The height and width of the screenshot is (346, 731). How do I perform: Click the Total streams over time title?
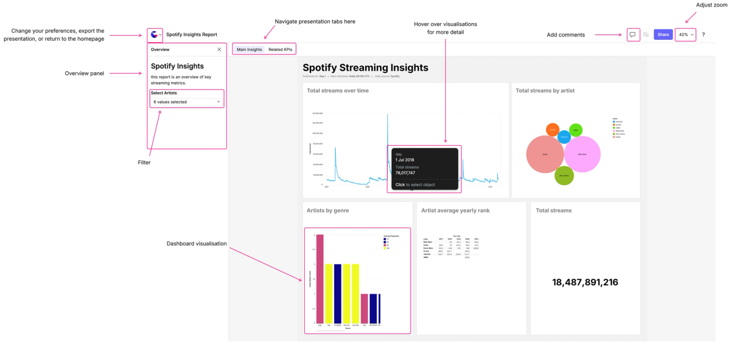(x=338, y=91)
